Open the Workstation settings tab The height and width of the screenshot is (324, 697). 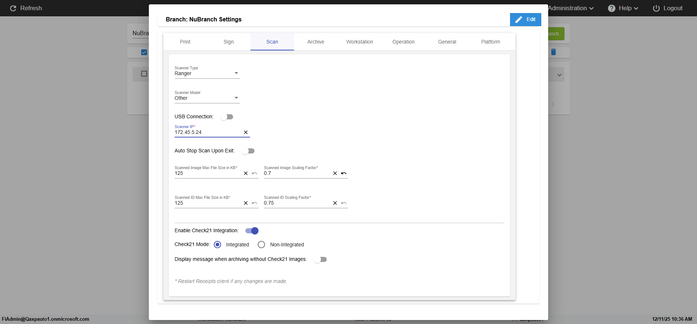click(359, 42)
